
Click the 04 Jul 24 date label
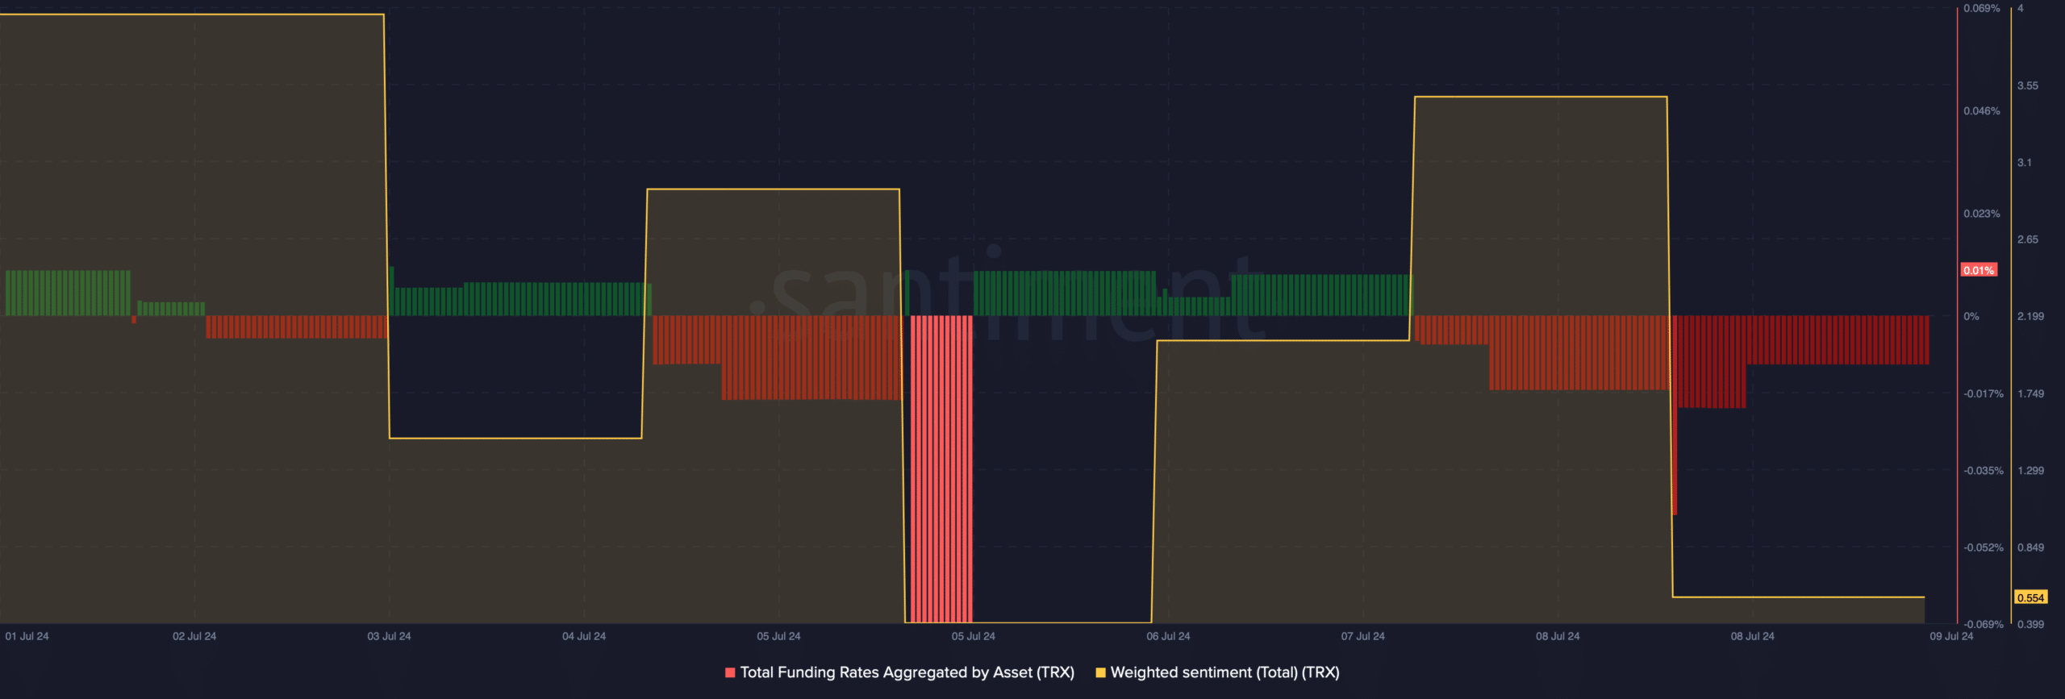[584, 636]
